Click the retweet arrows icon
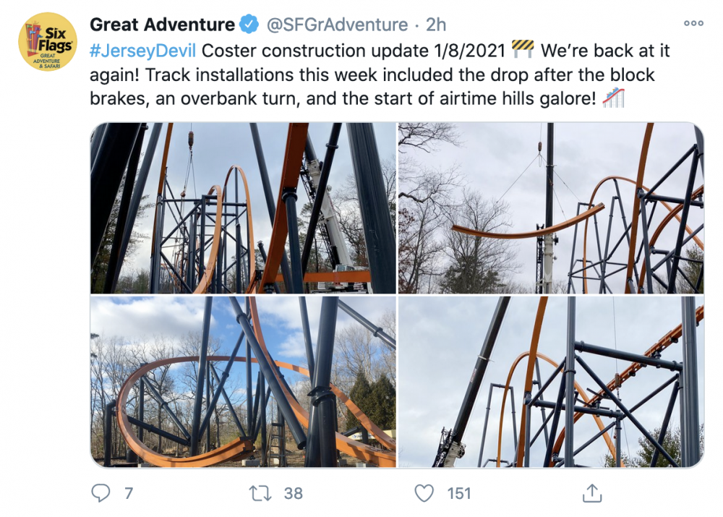 coord(260,493)
